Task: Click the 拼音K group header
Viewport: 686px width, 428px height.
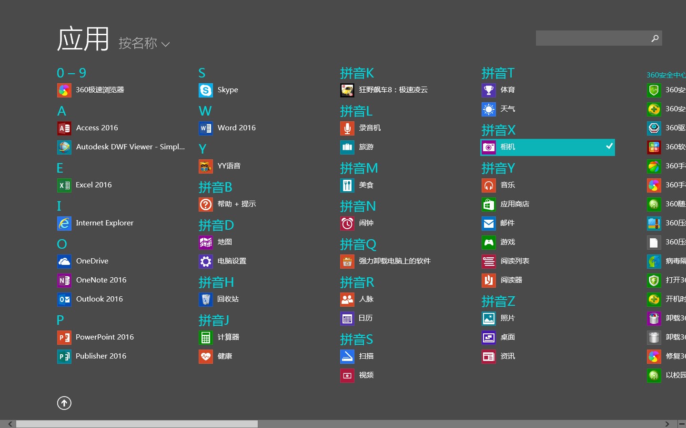Action: [x=357, y=73]
